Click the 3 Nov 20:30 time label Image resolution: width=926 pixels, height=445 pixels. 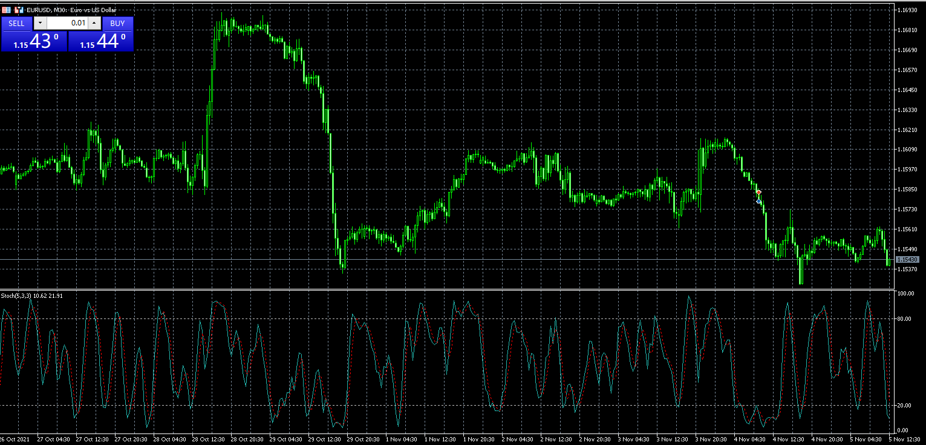[711, 439]
